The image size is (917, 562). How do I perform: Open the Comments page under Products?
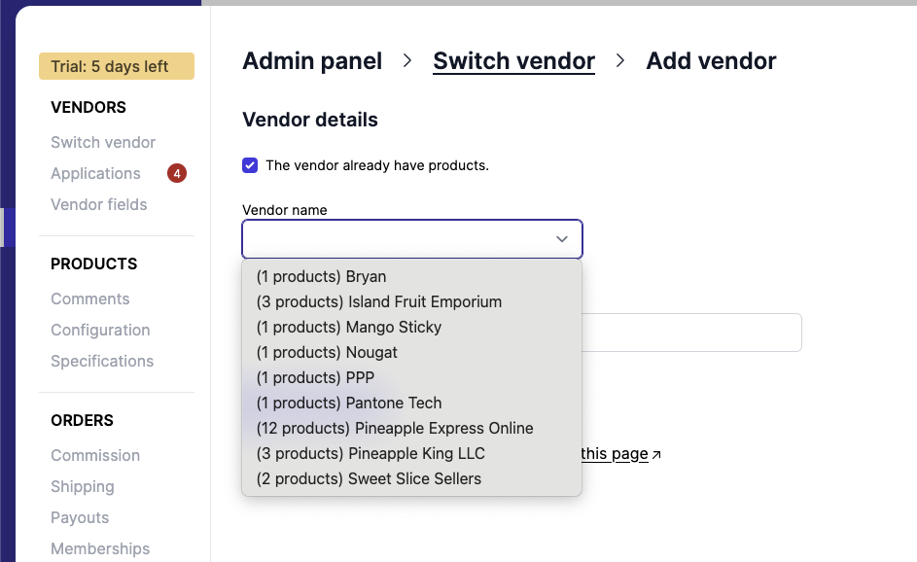coord(89,299)
